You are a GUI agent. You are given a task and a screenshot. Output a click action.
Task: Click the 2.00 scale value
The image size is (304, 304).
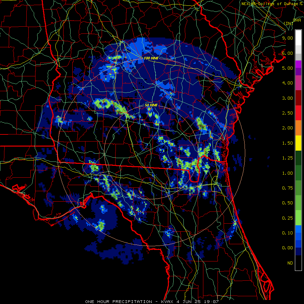287,128
